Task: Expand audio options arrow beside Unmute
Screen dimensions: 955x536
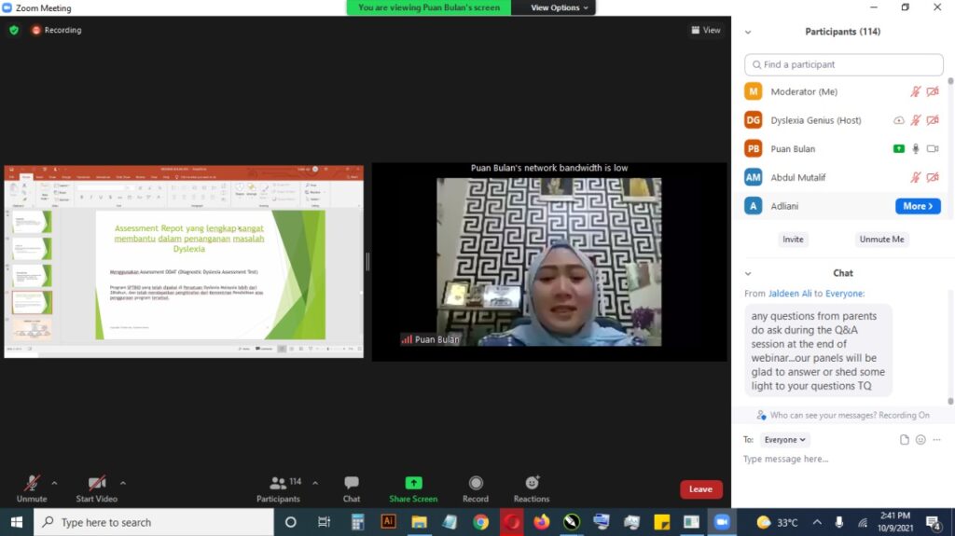Action: 54,483
